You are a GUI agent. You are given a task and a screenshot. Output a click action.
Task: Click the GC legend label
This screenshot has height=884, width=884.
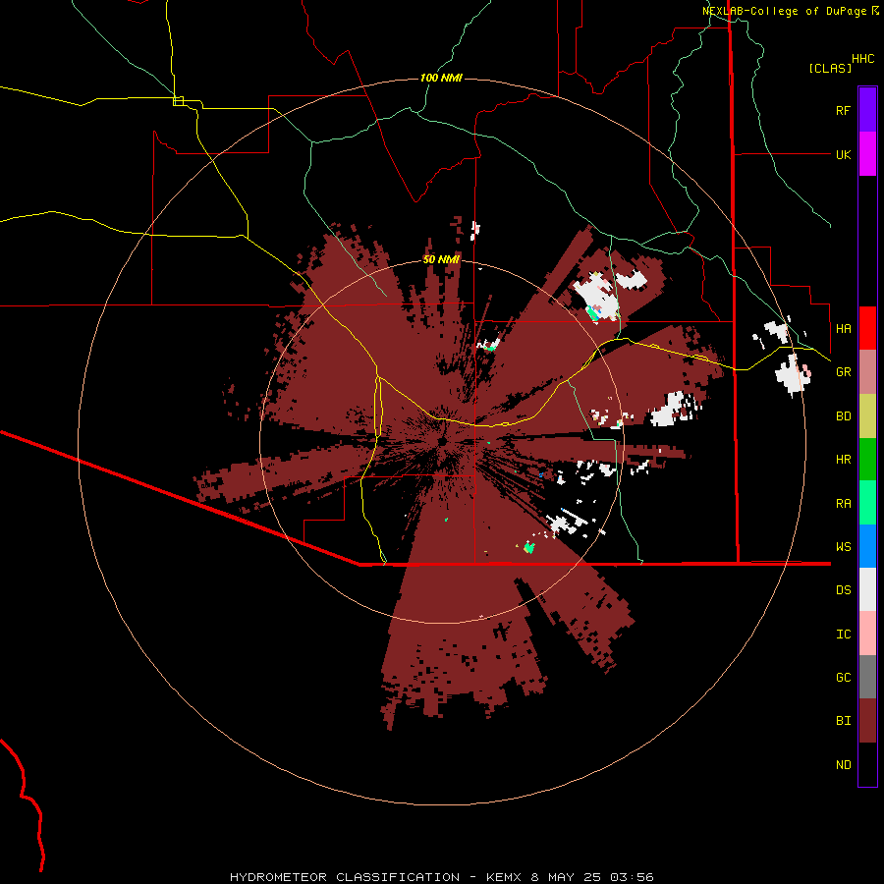[x=843, y=677]
